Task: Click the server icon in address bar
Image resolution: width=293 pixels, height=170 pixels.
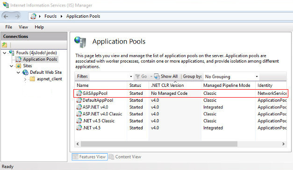Action: pos(33,16)
